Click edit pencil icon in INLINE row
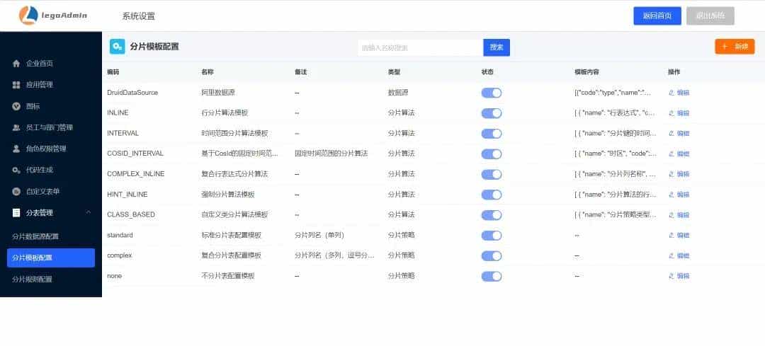The height and width of the screenshot is (346, 765). (671, 113)
